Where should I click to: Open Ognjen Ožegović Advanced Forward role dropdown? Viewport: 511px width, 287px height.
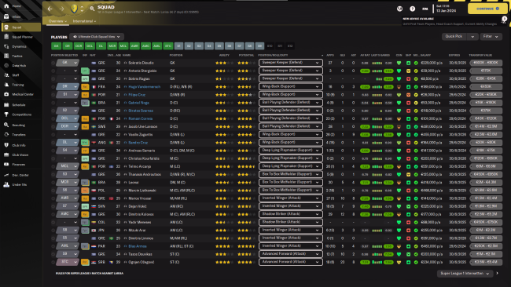tap(290, 262)
